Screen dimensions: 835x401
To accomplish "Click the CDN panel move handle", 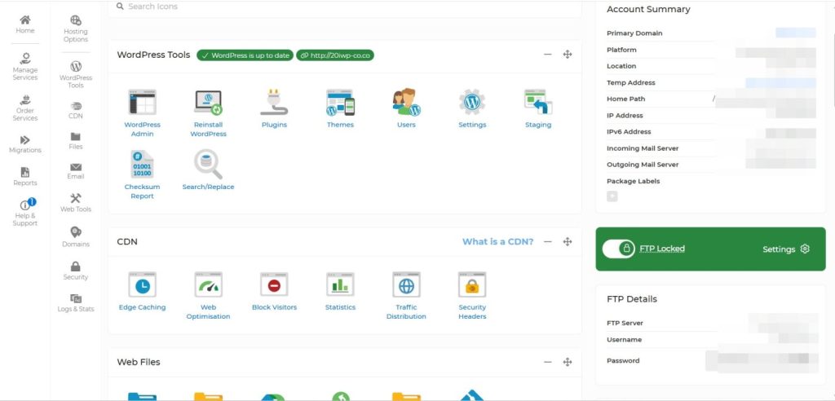I will [x=568, y=242].
